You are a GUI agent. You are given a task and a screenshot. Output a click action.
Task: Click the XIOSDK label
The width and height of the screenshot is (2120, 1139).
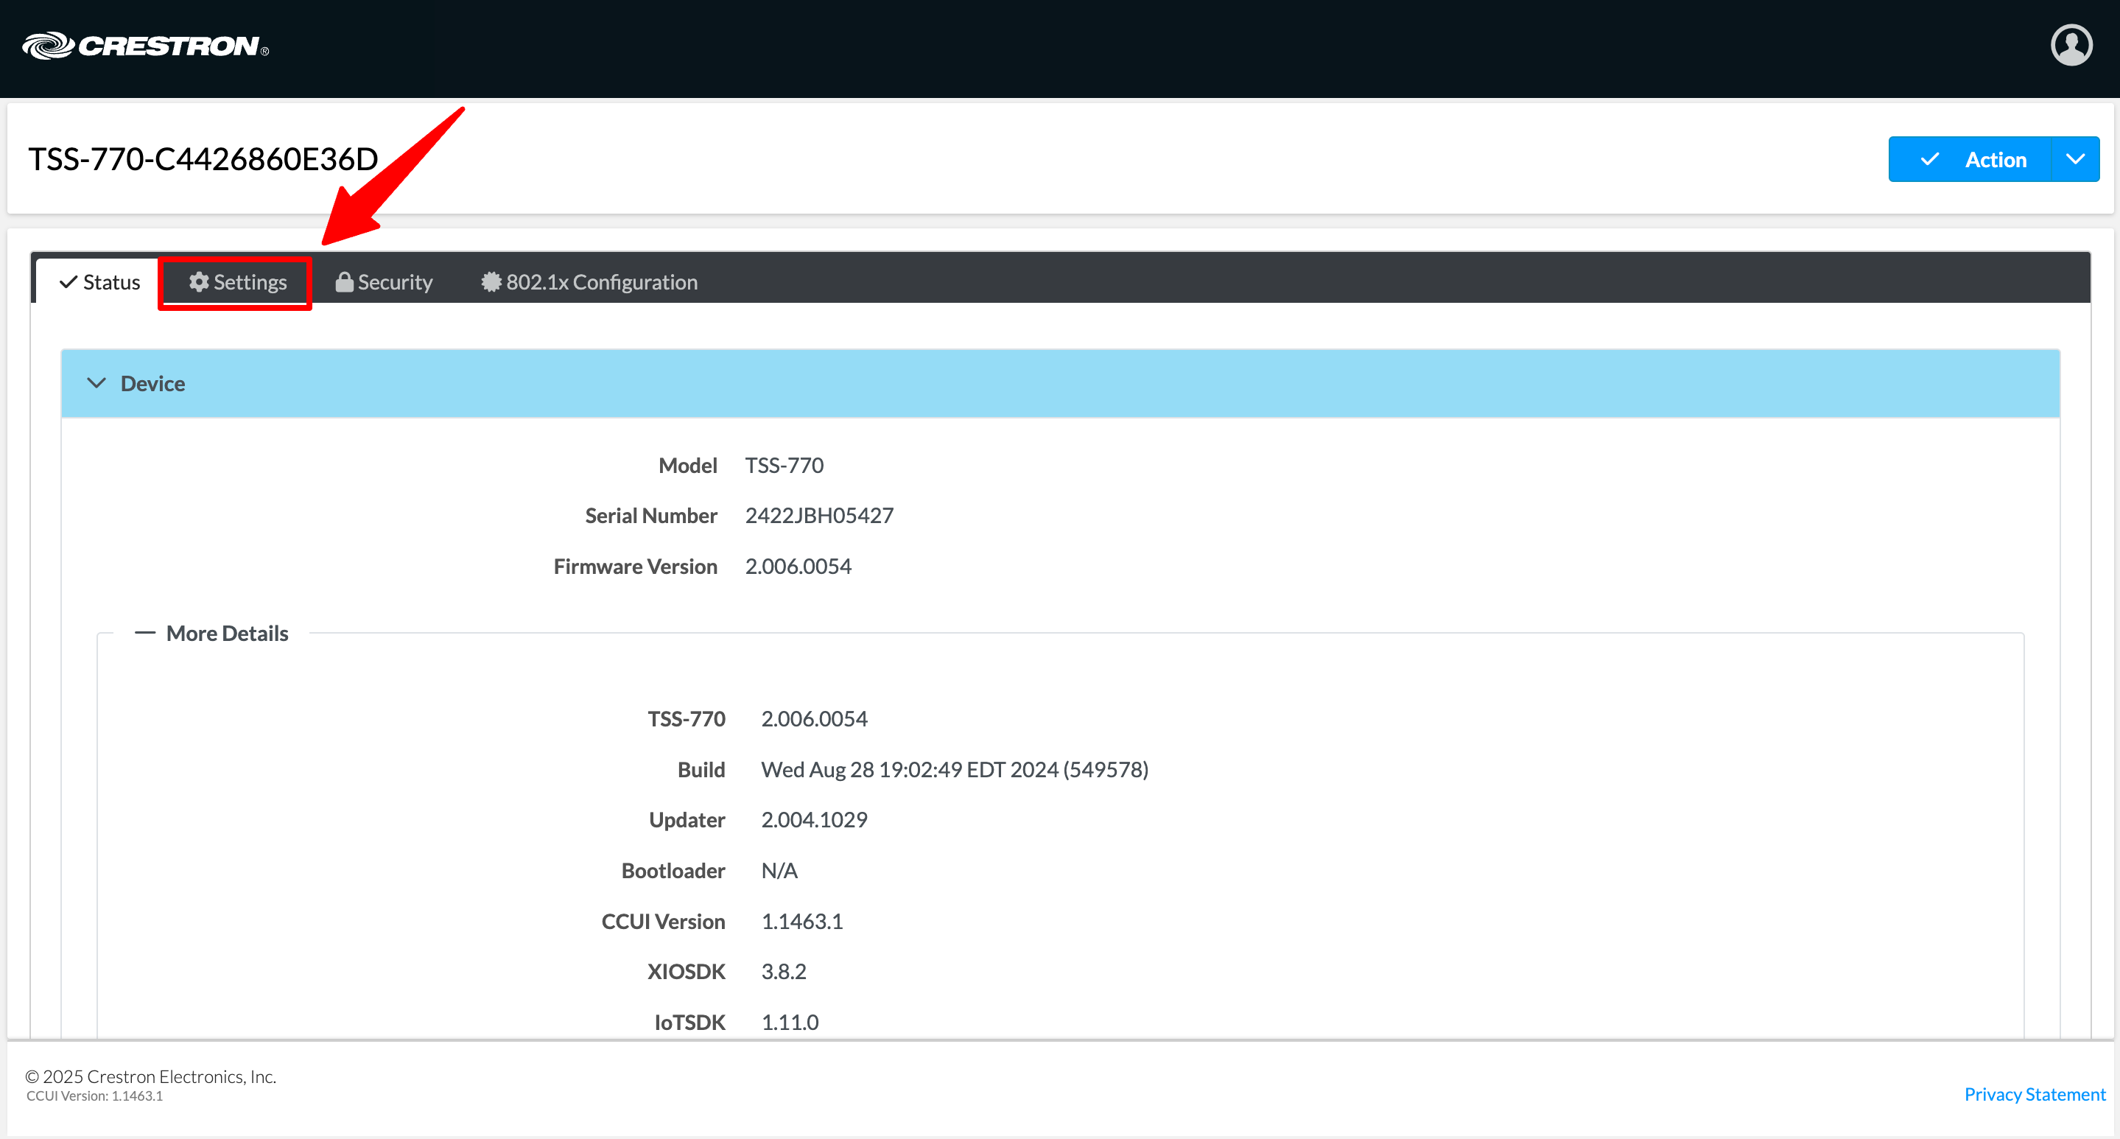[x=687, y=972]
